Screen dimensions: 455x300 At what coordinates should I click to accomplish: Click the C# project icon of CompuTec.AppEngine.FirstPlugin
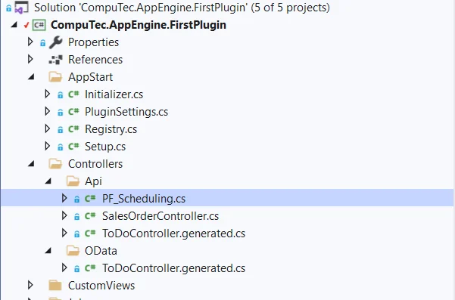[x=39, y=25]
